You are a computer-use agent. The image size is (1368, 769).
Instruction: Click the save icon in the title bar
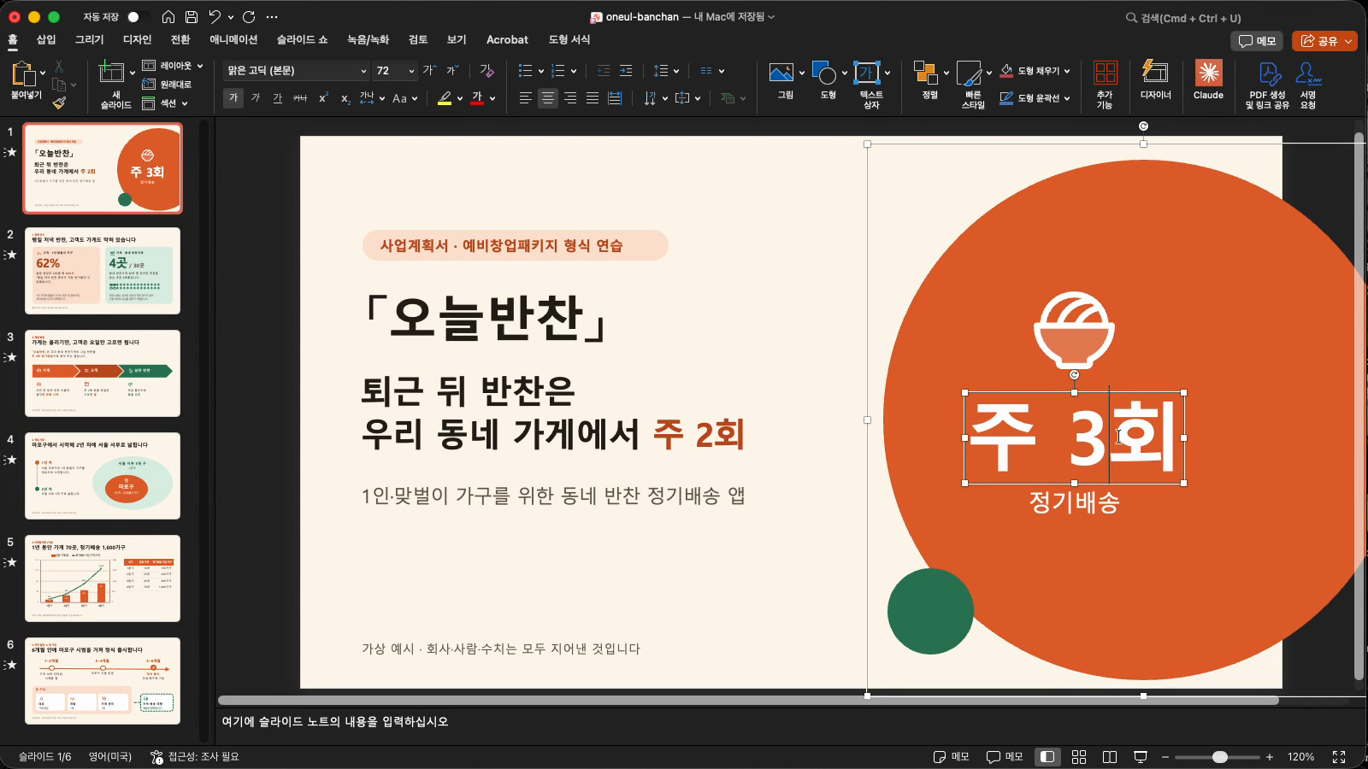(192, 17)
